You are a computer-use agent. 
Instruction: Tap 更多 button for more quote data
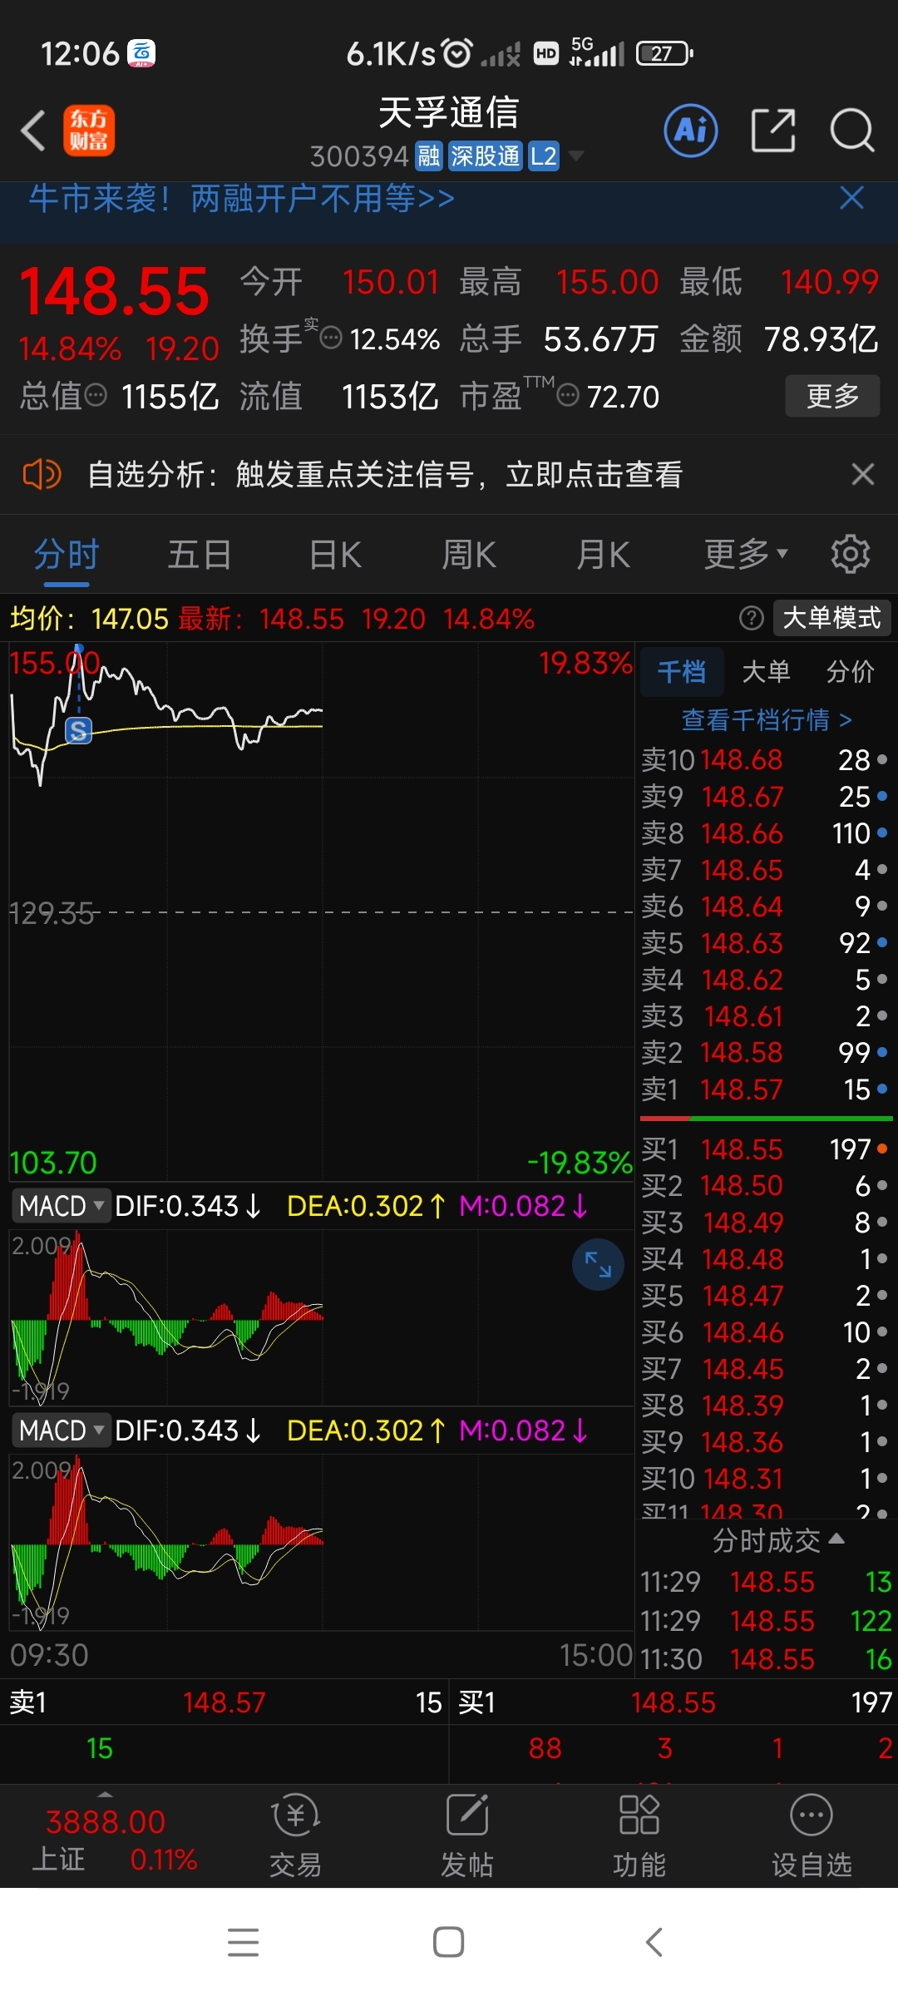click(832, 395)
